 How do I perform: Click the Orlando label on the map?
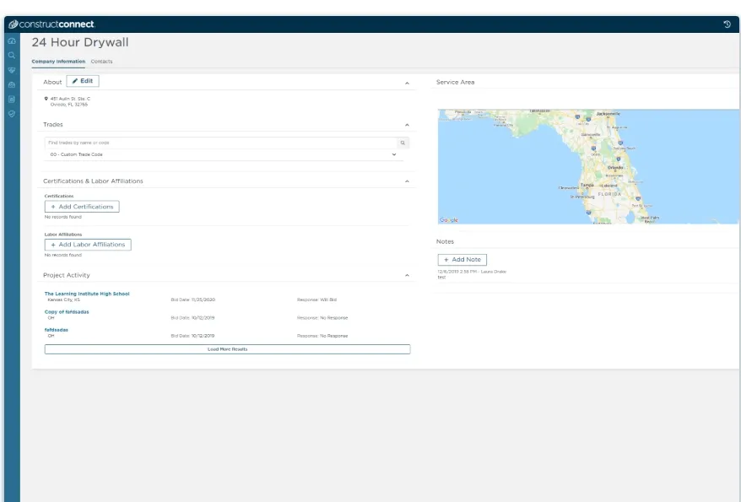(x=615, y=167)
